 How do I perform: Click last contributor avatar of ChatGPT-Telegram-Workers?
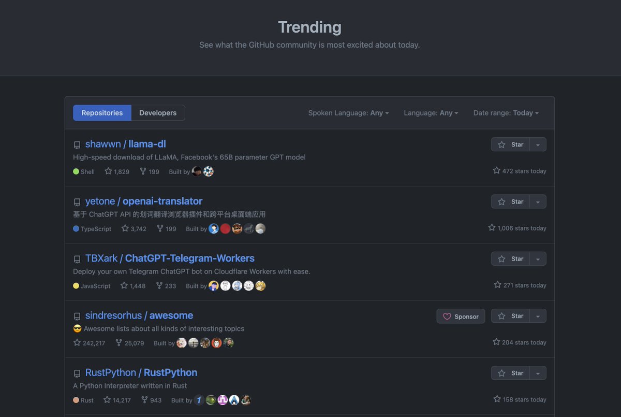(260, 285)
